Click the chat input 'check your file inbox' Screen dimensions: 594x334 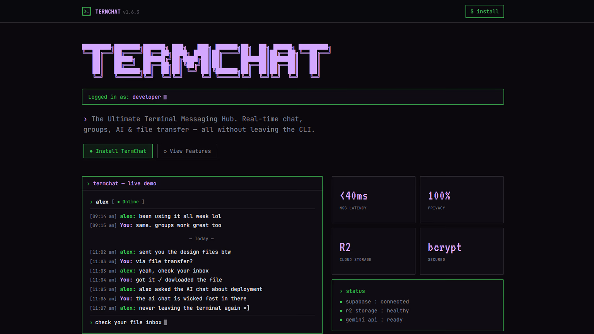(x=202, y=322)
